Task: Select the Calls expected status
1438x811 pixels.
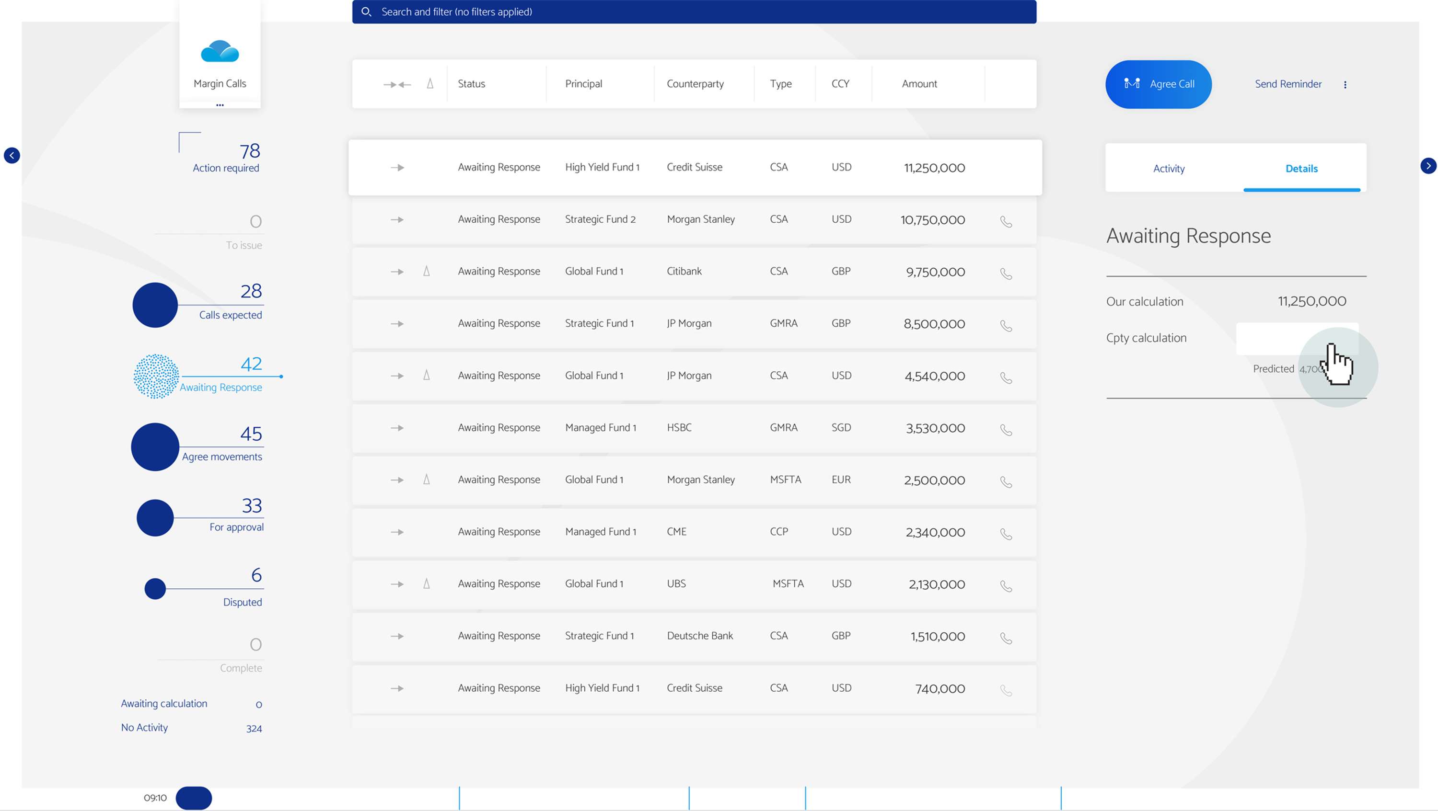Action: [x=230, y=302]
